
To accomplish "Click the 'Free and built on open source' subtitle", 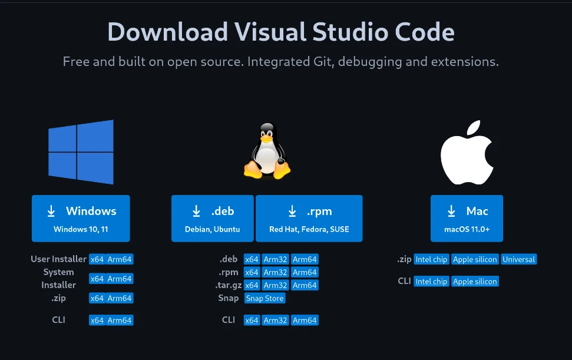I will (281, 62).
